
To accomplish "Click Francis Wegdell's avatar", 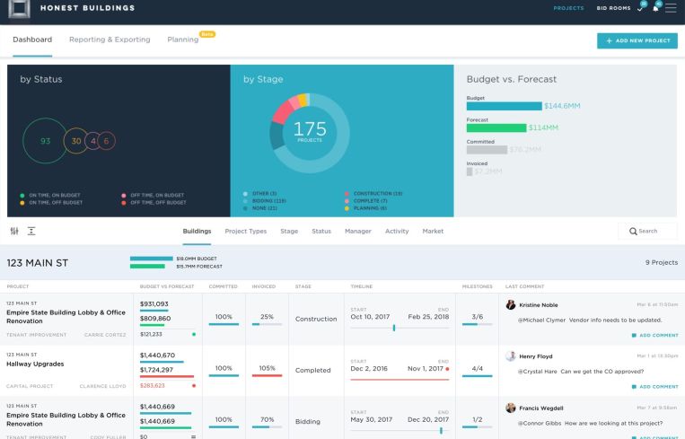I will (x=511, y=407).
